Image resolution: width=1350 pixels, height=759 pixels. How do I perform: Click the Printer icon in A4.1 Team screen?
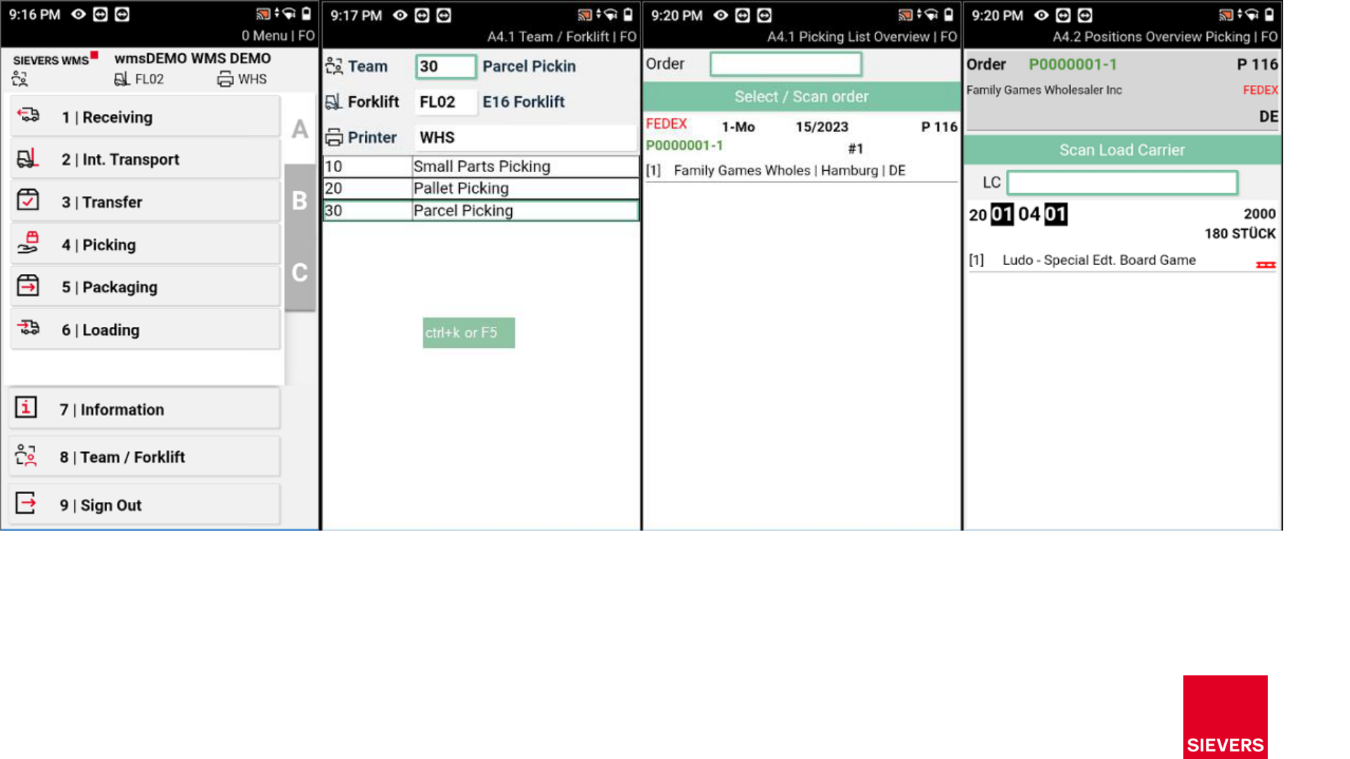coord(334,138)
